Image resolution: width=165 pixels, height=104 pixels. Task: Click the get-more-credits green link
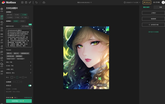[28, 98]
